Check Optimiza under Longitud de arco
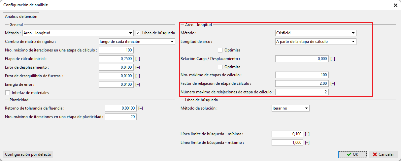This screenshot has height=161, width=401. [220, 50]
